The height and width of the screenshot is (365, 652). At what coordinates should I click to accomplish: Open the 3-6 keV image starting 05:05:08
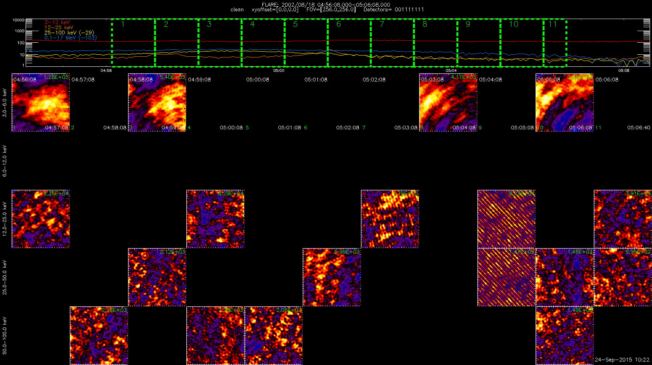(x=565, y=103)
